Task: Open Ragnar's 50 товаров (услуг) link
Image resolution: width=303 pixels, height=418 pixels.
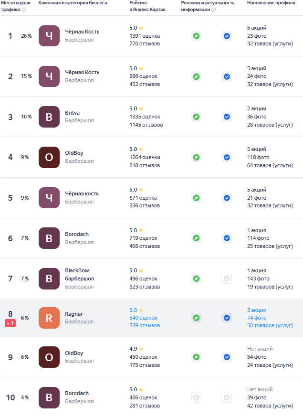Action: (x=270, y=325)
